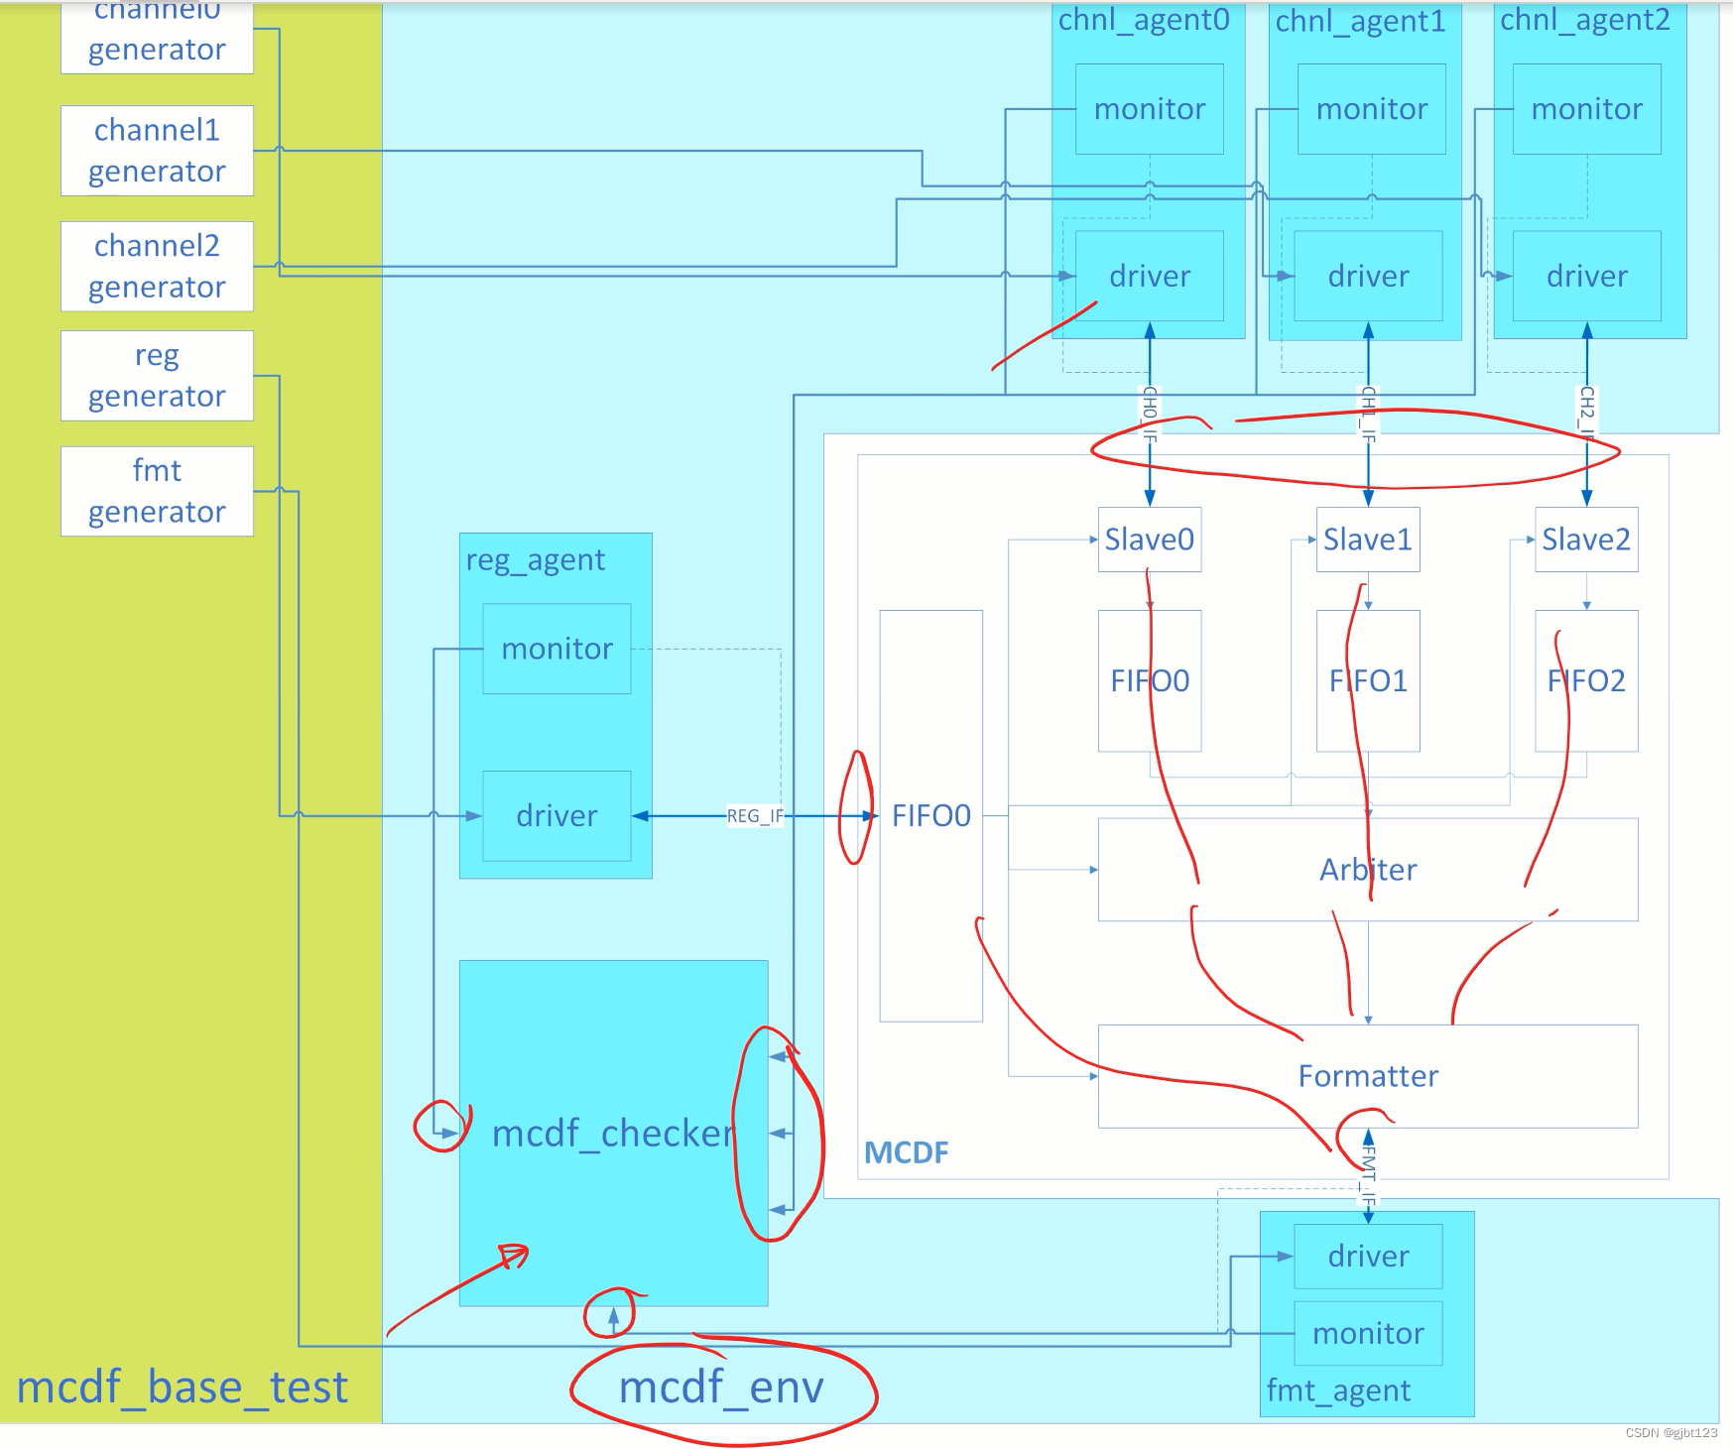
Task: Click the FIFO1 block
Action: click(1368, 680)
